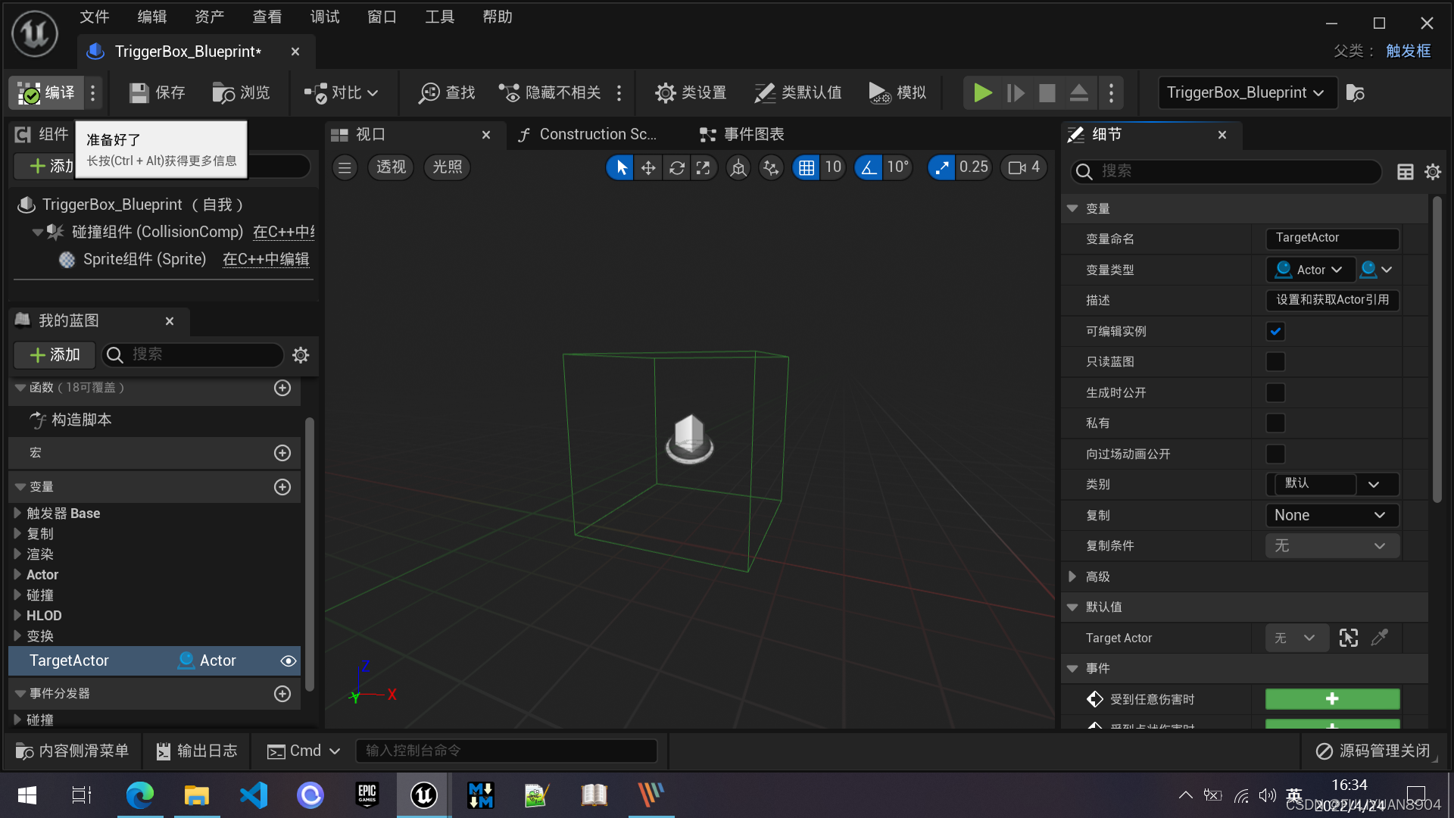Click the eyedropper pick actor icon
Image resolution: width=1454 pixels, height=818 pixels.
(x=1380, y=638)
